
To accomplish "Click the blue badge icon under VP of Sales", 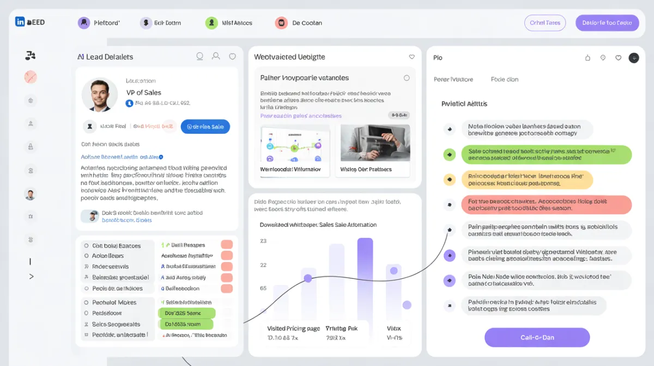I will coord(129,103).
